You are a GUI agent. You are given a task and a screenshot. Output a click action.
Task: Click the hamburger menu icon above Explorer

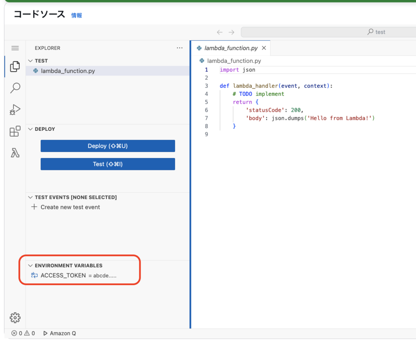[15, 48]
